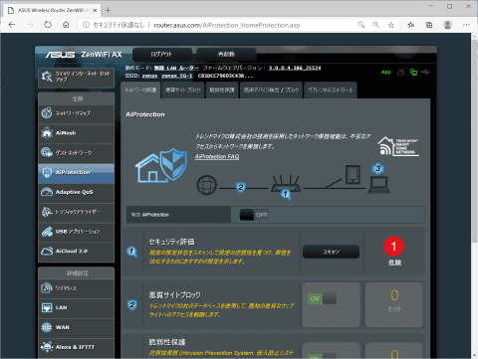The height and width of the screenshot is (359, 478).
Task: Click the zenax_5G-1 SSID link
Action: click(177, 76)
